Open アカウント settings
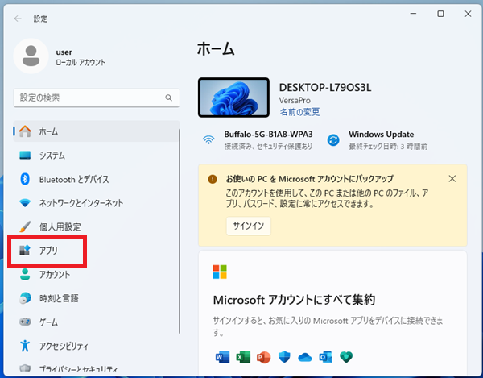483x378 pixels. coord(97,274)
